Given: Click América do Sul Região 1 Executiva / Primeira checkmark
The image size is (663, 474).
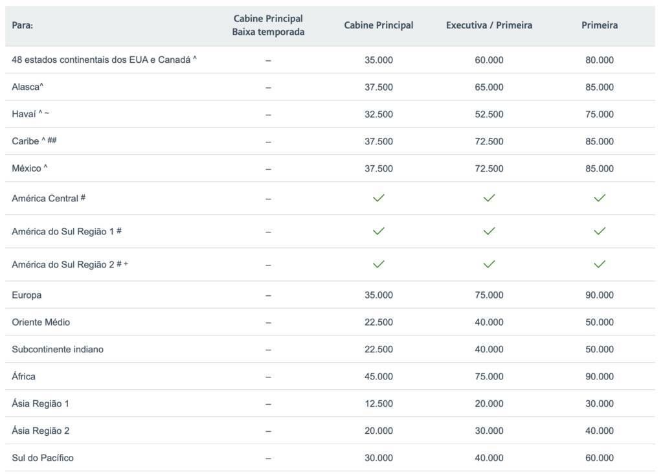Looking at the screenshot, I should tap(489, 231).
